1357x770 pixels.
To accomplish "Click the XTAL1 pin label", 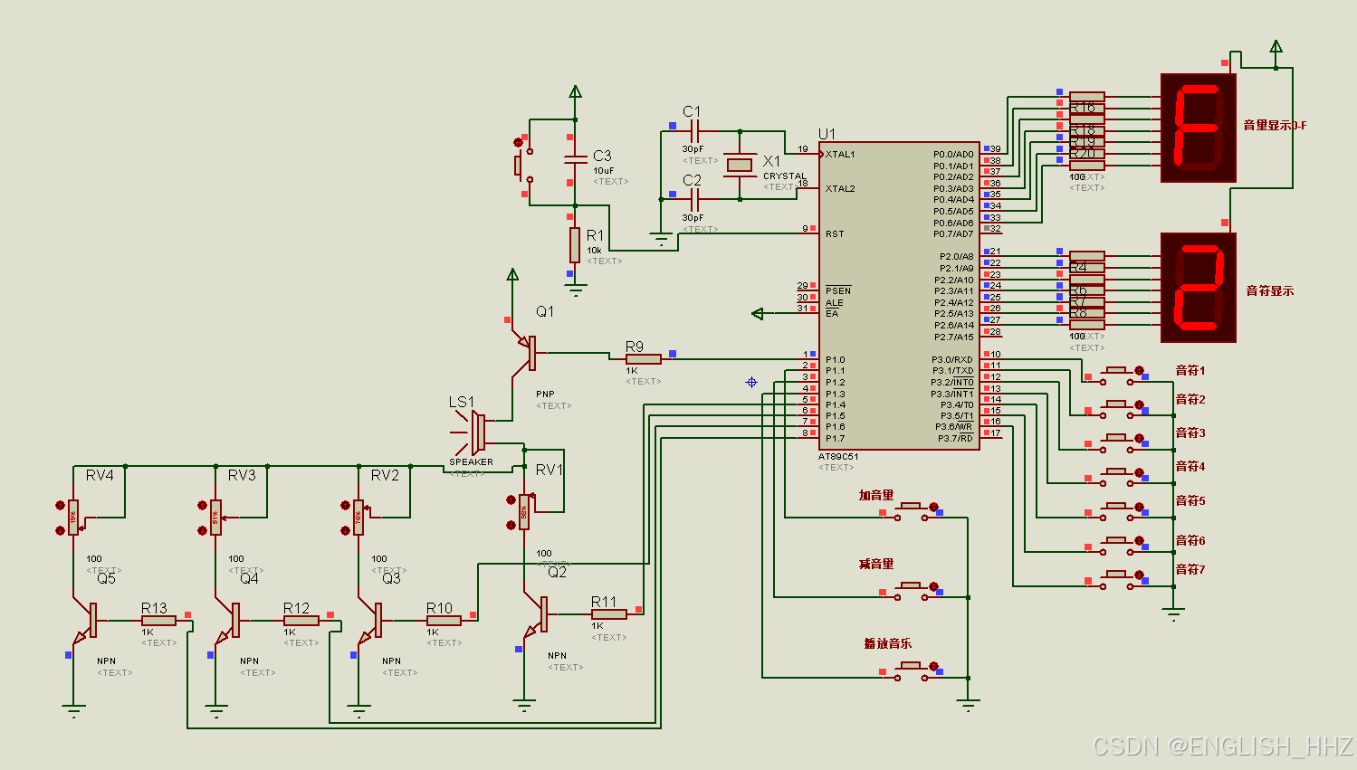I will 840,154.
